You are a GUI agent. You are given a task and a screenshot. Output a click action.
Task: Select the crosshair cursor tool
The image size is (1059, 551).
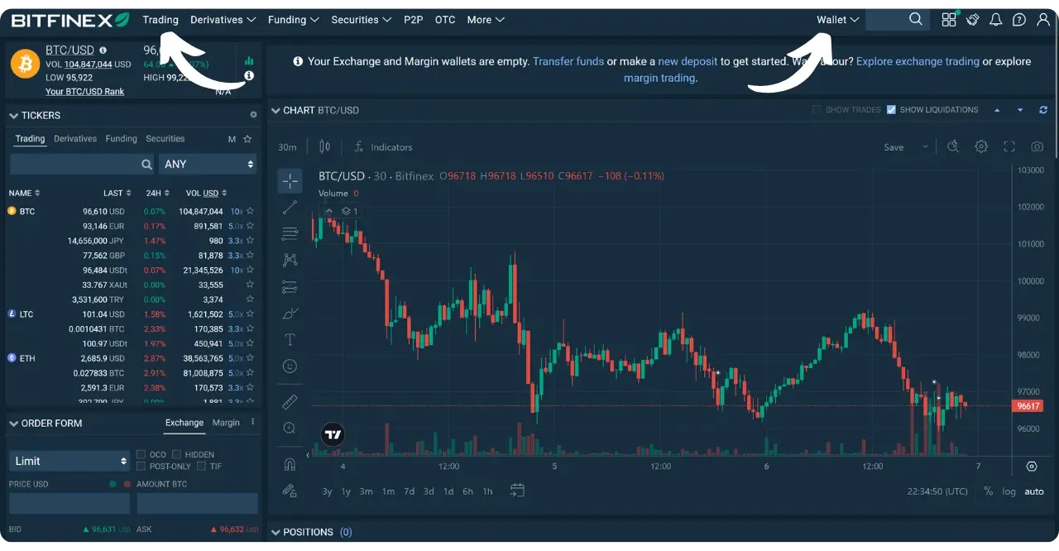click(290, 180)
